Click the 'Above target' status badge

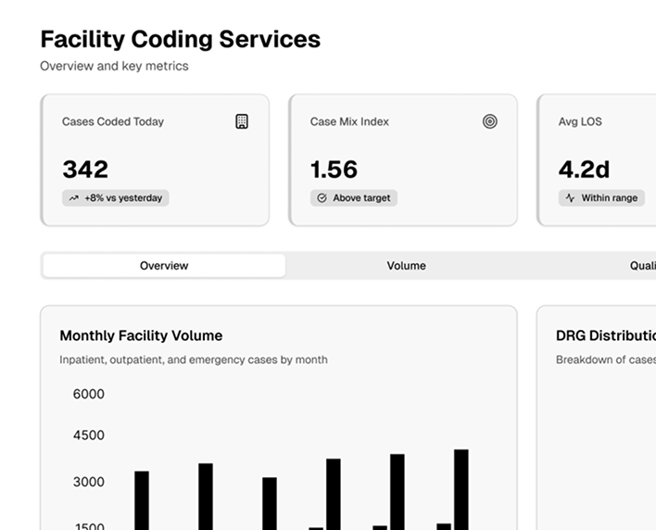point(354,198)
